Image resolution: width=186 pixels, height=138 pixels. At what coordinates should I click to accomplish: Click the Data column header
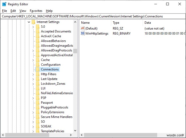[x=164, y=23]
